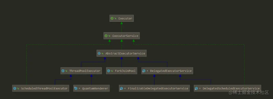Click the class icon on ScheduledThreadPoolExecutor

(15, 89)
